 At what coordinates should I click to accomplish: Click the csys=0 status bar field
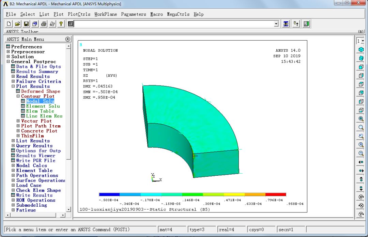click(261, 230)
